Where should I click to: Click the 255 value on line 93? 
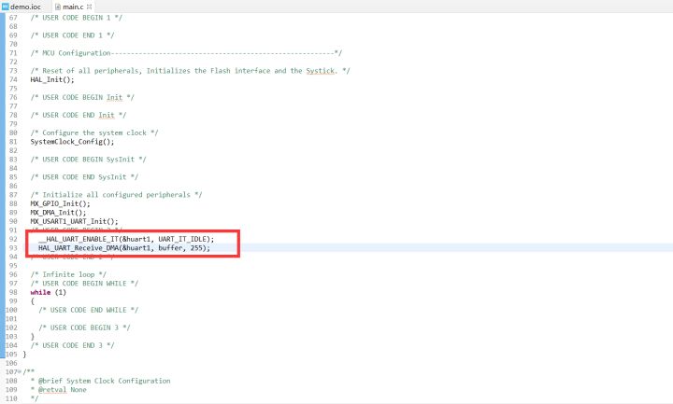click(196, 248)
